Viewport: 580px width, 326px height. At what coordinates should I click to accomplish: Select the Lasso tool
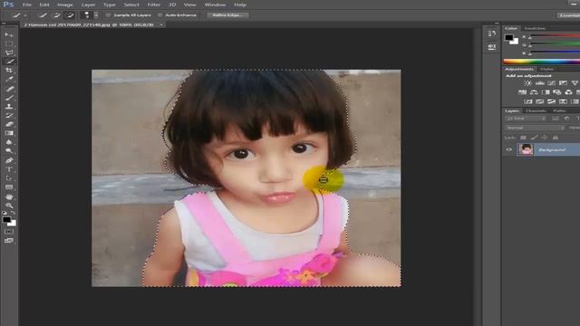[9, 53]
